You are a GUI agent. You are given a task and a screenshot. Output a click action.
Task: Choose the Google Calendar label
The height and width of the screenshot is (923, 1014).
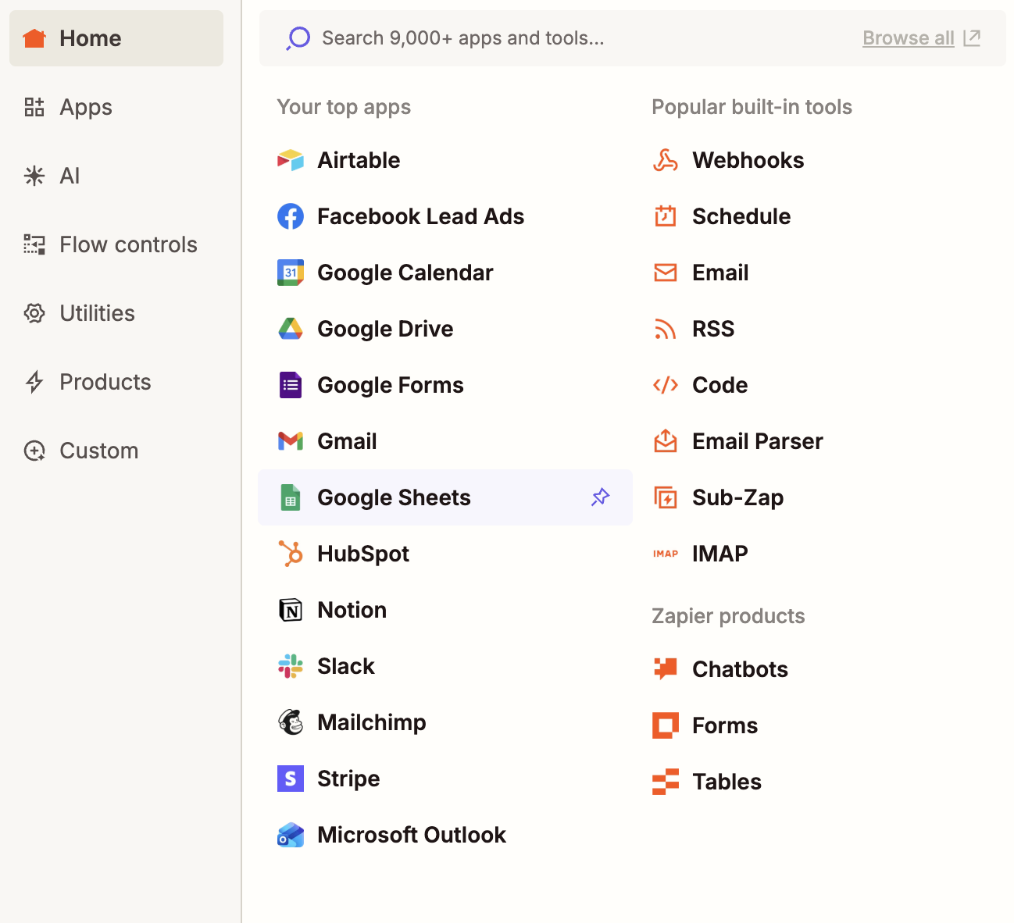pos(405,273)
